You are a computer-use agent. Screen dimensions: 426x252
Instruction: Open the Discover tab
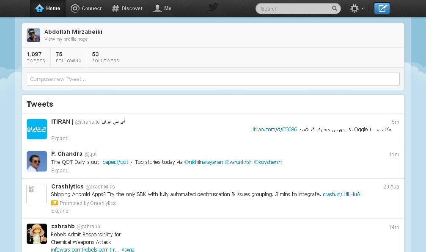point(127,8)
